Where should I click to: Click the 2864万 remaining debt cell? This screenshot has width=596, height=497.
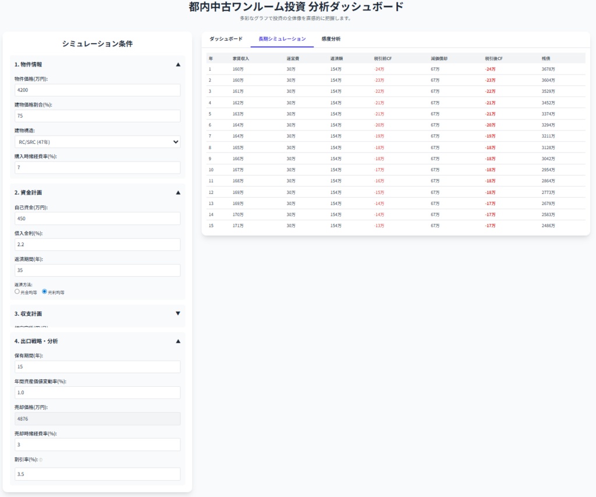tap(548, 181)
